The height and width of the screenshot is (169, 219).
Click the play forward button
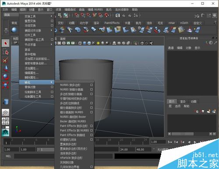point(195,142)
